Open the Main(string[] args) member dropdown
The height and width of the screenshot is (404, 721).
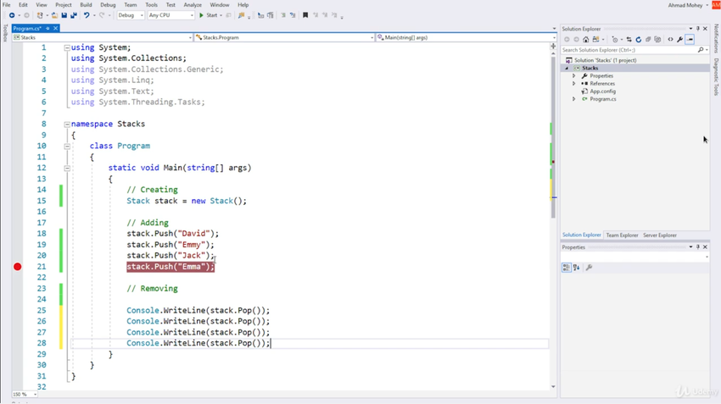(x=466, y=37)
